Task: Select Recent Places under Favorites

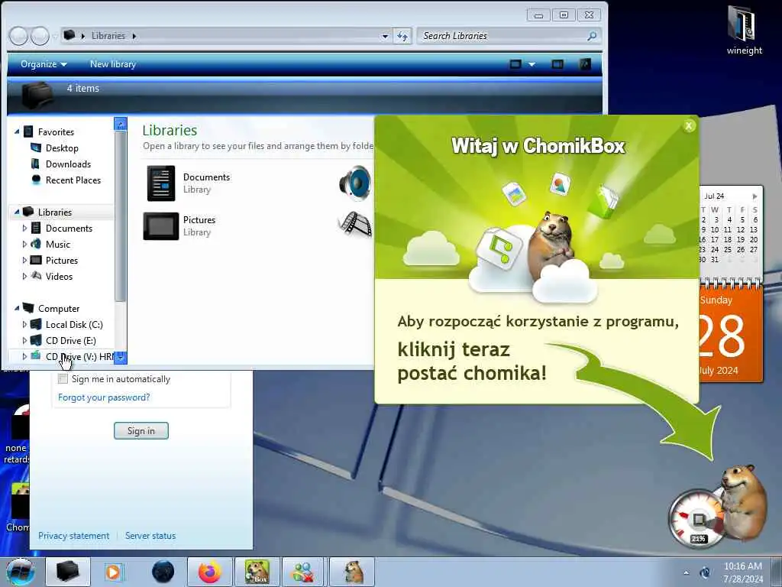Action: pos(73,180)
